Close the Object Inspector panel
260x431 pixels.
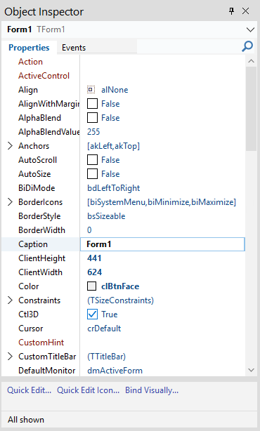[245, 11]
